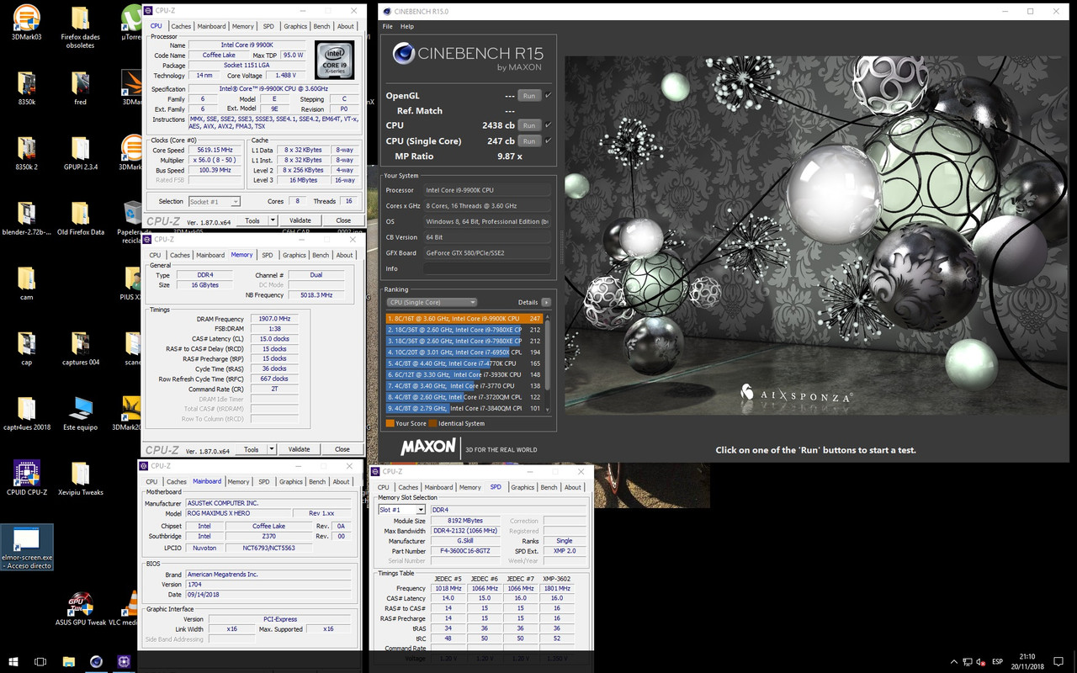
Task: Open the Cinebench Help menu
Action: [x=407, y=26]
